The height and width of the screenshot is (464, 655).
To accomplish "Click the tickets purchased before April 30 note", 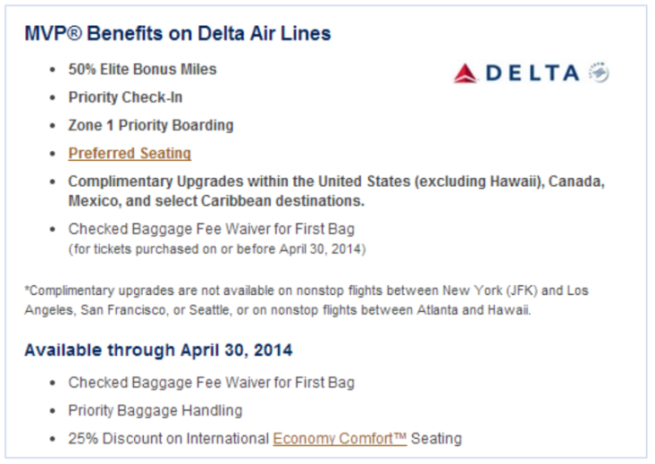I will (217, 249).
